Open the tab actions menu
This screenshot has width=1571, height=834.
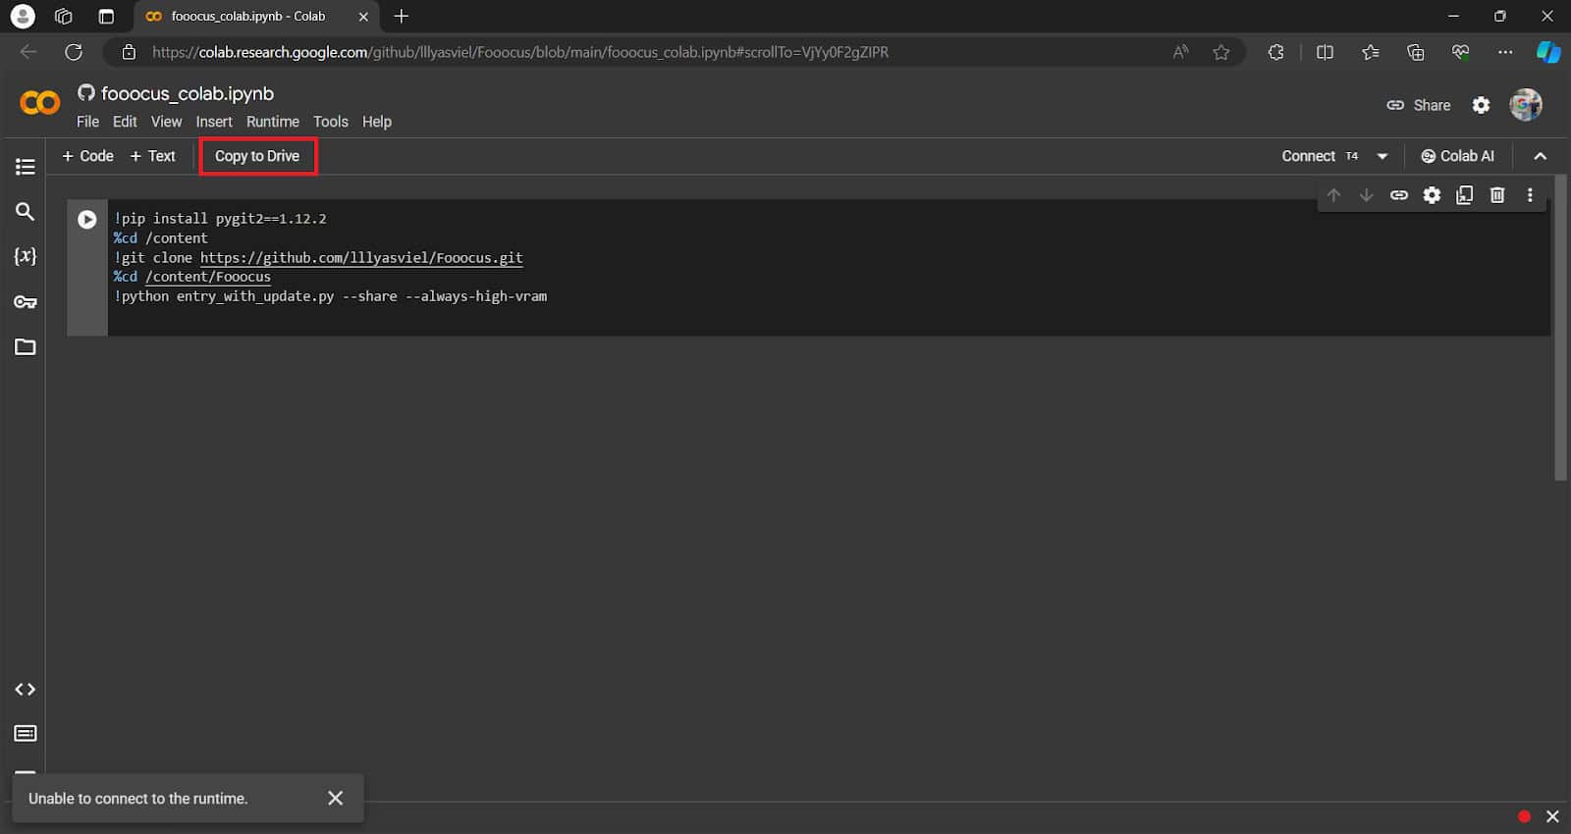[106, 17]
